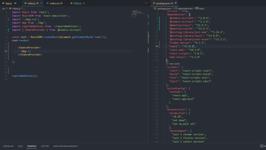266x150 pixels.
Task: Switch to the ÇIKIŞ panel tab
Action: pyautogui.click(x=20, y=146)
